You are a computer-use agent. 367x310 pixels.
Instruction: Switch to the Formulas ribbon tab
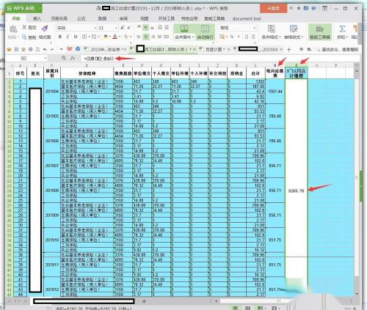pyautogui.click(x=81, y=18)
